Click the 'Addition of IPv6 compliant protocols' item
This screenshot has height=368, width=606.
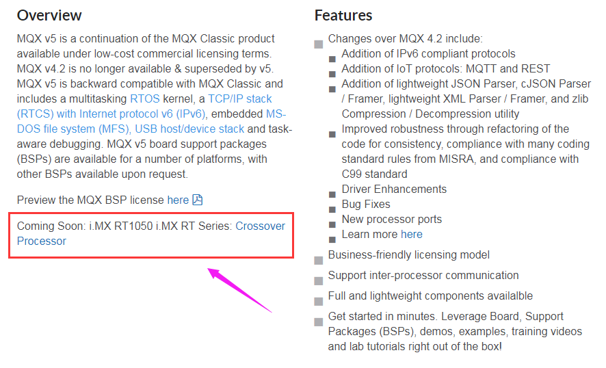[428, 54]
